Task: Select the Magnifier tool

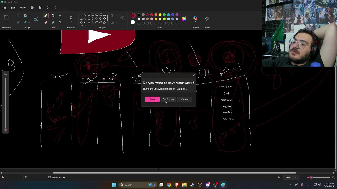Action: point(60,22)
